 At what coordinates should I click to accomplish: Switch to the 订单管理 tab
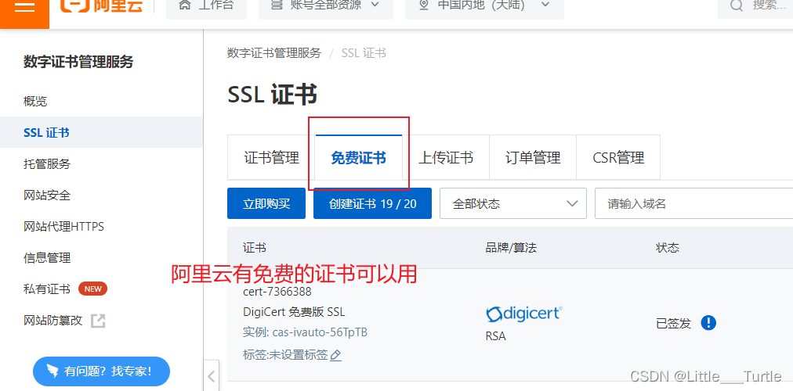(x=533, y=158)
